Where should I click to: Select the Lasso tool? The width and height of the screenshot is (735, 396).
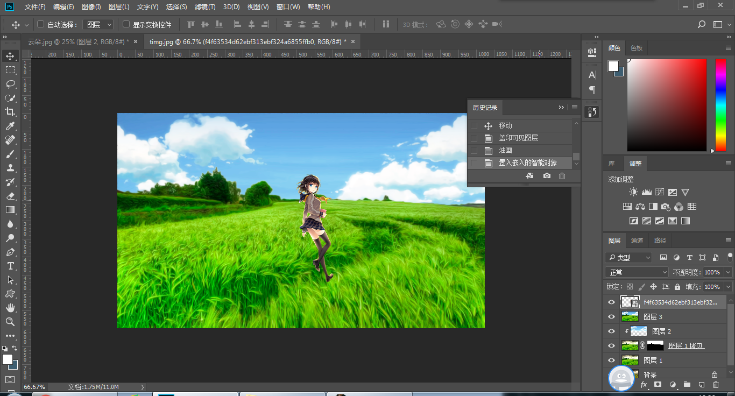(x=10, y=84)
